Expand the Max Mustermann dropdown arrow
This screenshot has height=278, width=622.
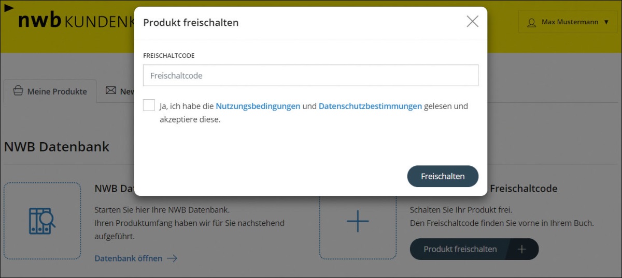coord(606,22)
